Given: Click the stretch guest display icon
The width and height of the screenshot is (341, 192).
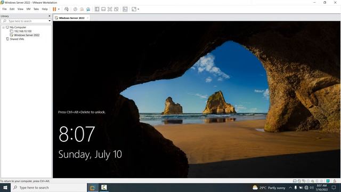Looking at the screenshot, I should pos(134,9).
